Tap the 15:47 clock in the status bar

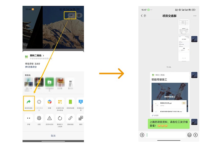pyautogui.click(x=144, y=10)
